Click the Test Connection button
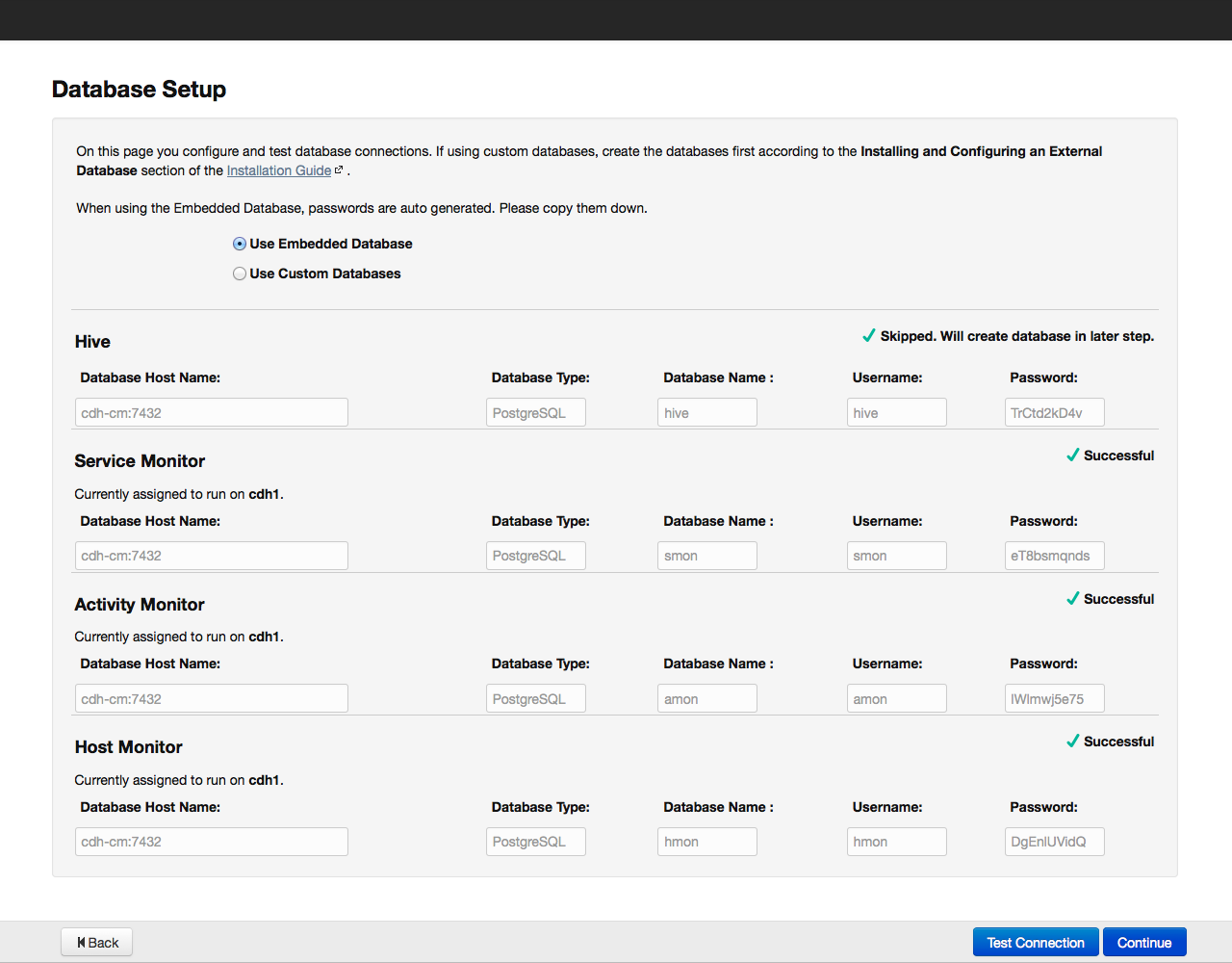1232x963 pixels. pyautogui.click(x=1036, y=943)
